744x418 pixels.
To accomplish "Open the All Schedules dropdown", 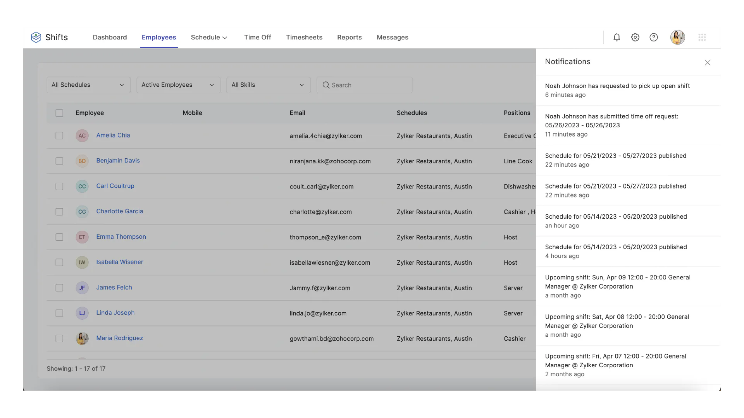I will (x=88, y=85).
